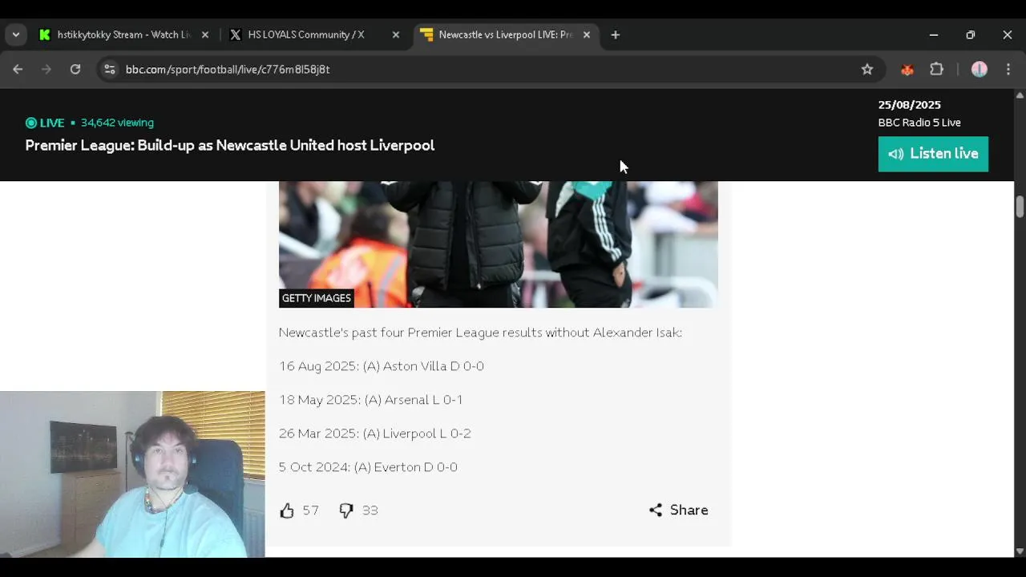Like the post with thumbs up
The image size is (1026, 577).
pos(287,510)
